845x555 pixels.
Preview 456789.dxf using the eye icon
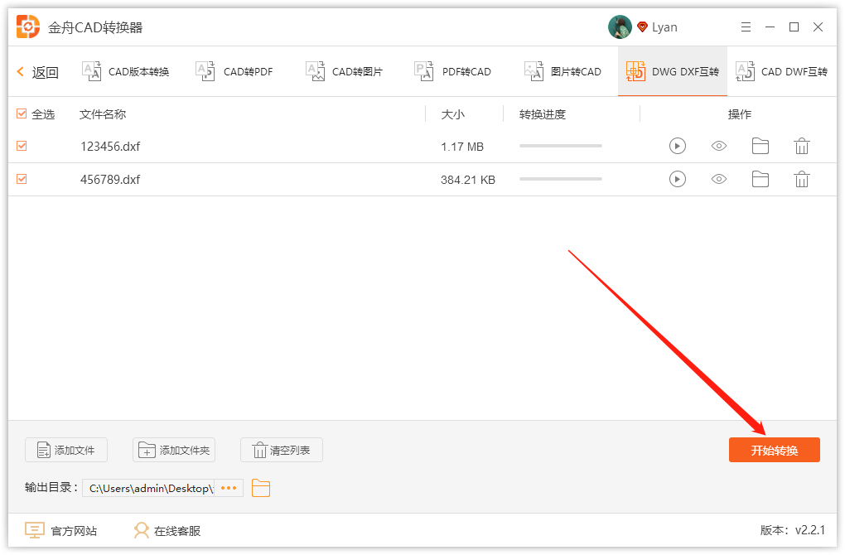point(719,179)
